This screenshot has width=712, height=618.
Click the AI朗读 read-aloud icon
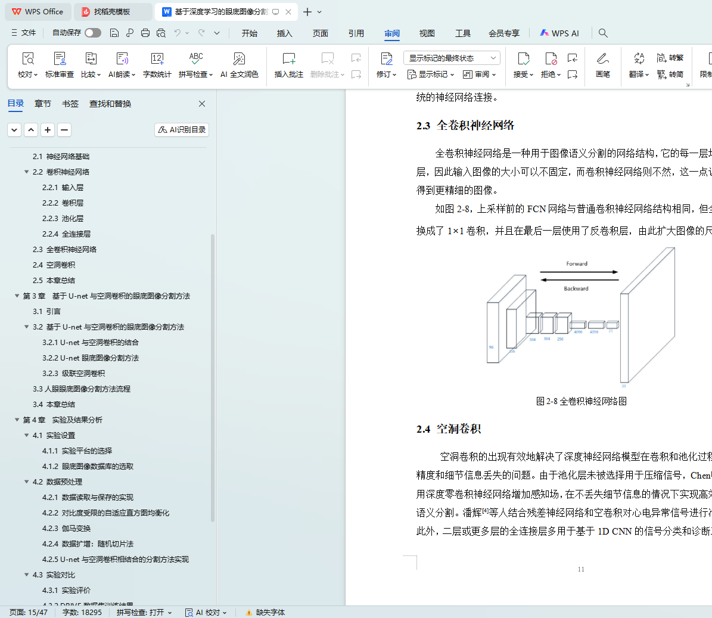[x=122, y=59]
